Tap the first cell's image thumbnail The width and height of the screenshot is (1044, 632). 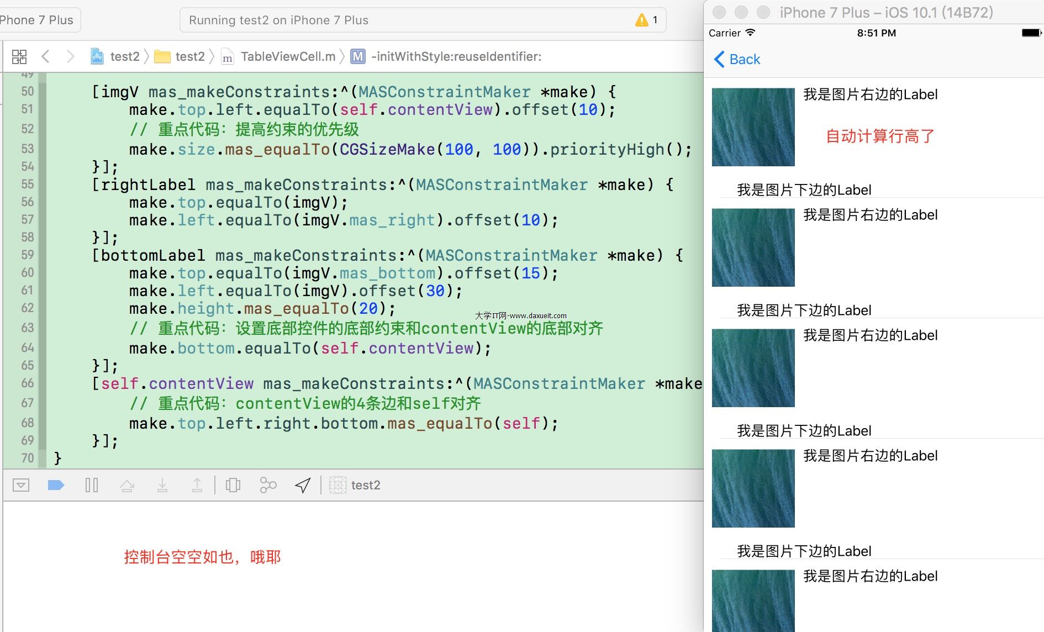(x=753, y=127)
